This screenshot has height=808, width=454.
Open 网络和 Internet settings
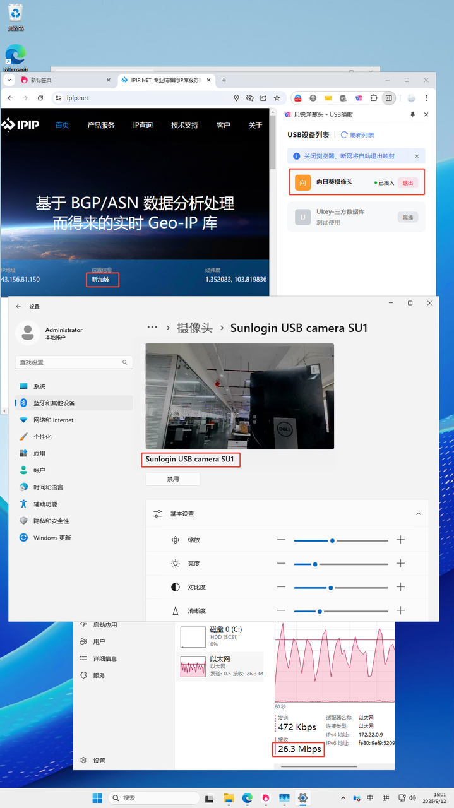[74, 420]
